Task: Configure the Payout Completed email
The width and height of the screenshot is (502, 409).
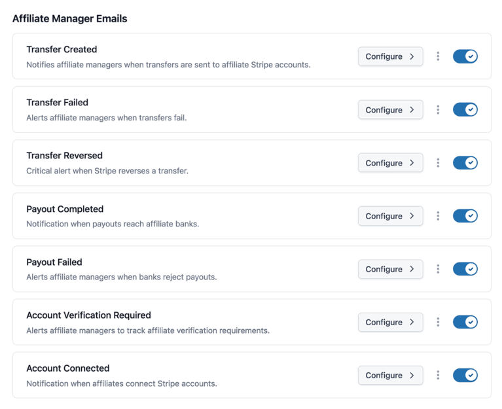Action: (390, 216)
